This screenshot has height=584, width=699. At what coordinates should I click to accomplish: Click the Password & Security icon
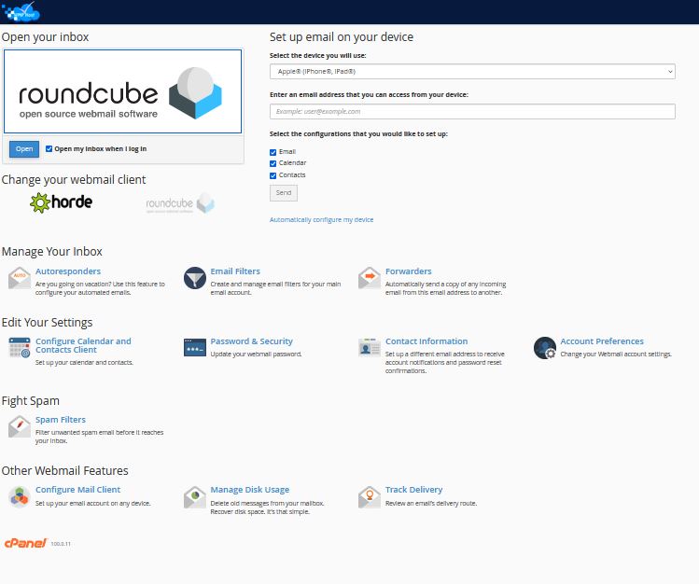click(195, 347)
